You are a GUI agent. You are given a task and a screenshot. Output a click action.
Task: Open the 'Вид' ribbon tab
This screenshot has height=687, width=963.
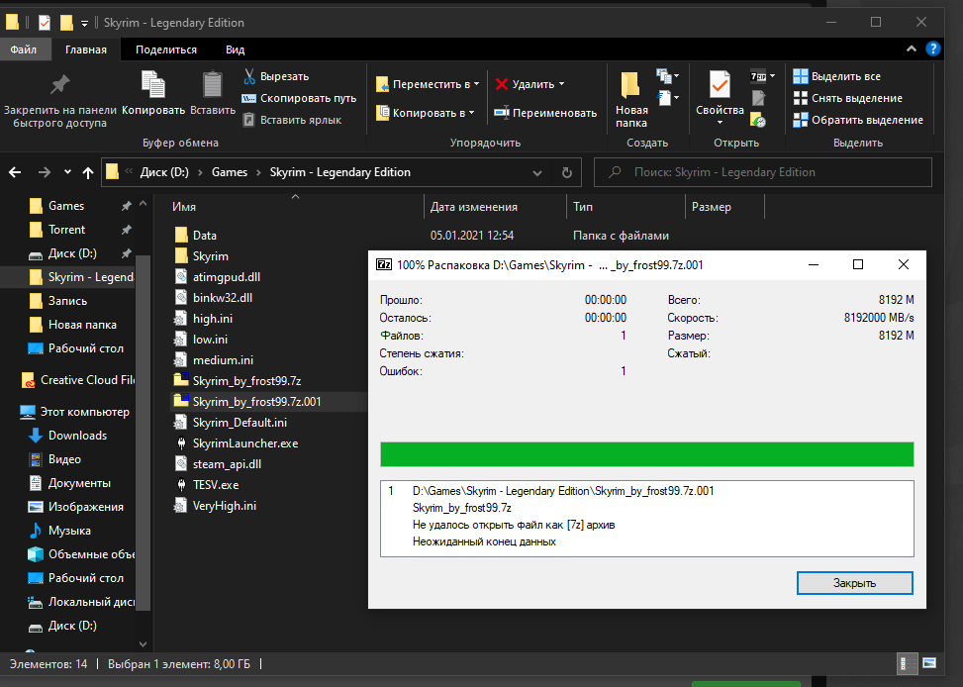pyautogui.click(x=235, y=49)
